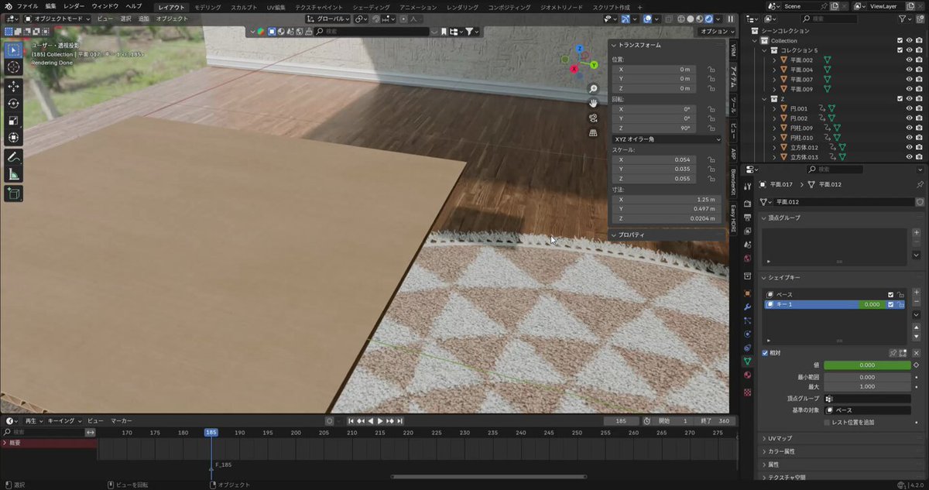
Task: Hide 平面.002 with its eye icon
Action: tap(909, 60)
